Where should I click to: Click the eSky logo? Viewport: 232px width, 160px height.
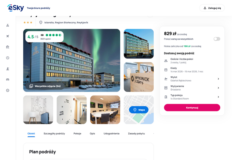[16, 8]
